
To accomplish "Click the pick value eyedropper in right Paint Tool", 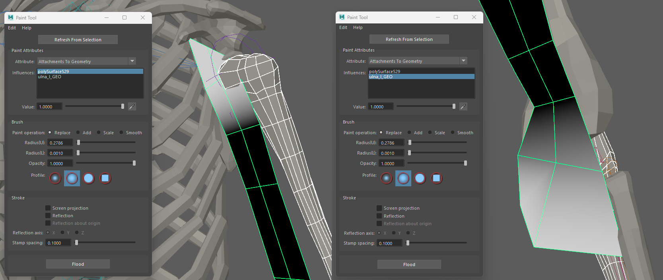I will (x=463, y=106).
